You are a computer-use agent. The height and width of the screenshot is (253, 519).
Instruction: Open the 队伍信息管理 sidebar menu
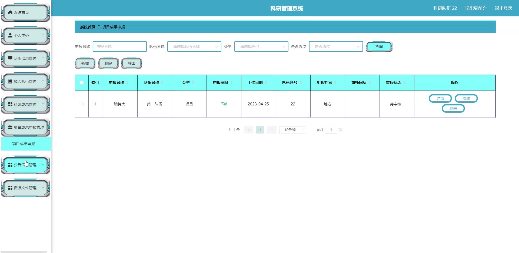click(26, 58)
